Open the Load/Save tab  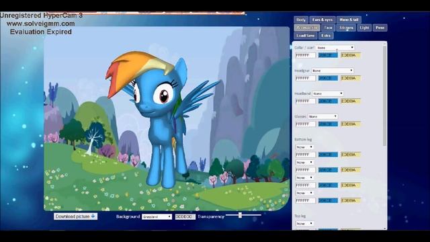(x=306, y=36)
